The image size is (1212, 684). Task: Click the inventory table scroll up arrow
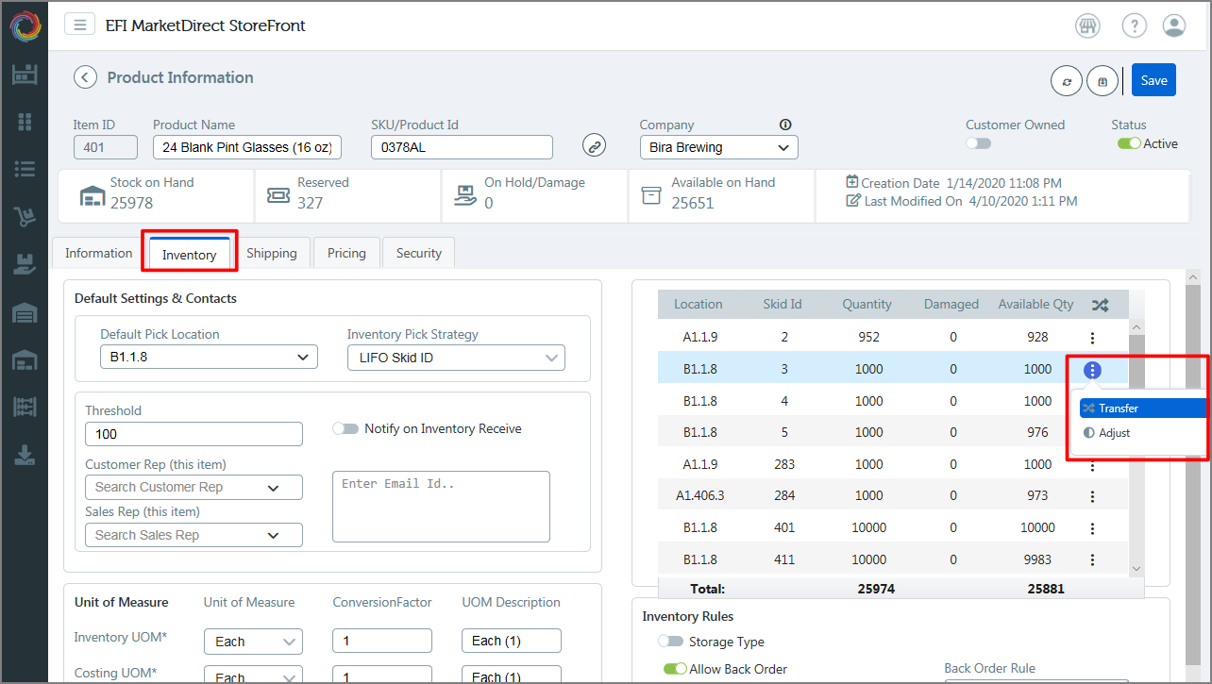coord(1136,327)
